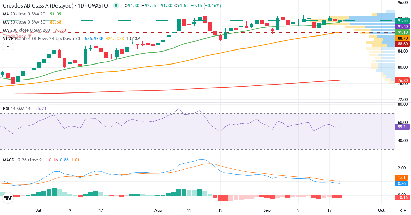Viewport: 411px width, 215px height.
Task: Click the 60.00 RSI scale label
Action: pos(402,123)
